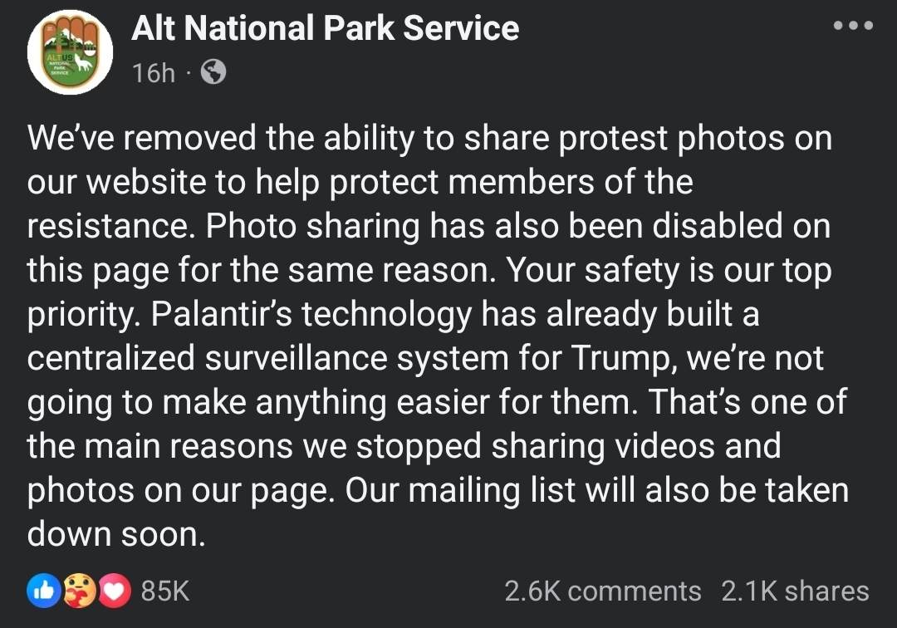Click the globe public audience icon
897x628 pixels.
pos(213,72)
